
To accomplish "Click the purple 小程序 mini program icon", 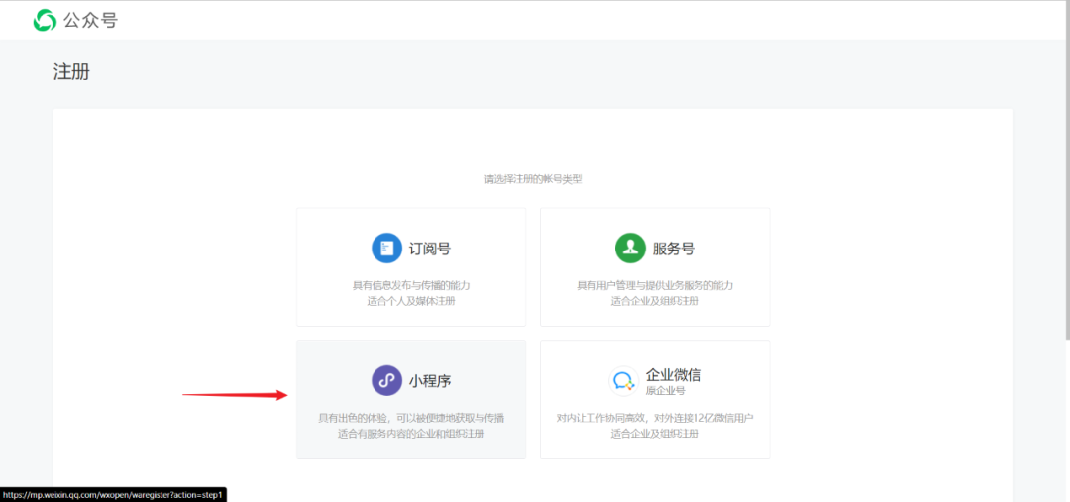I will [387, 380].
